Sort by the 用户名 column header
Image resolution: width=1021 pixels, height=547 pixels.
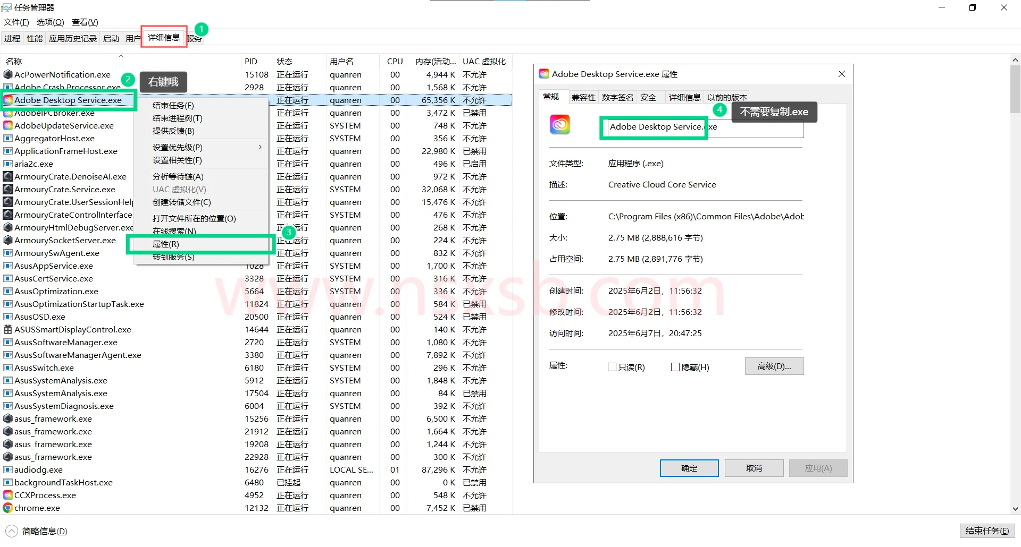pos(353,61)
